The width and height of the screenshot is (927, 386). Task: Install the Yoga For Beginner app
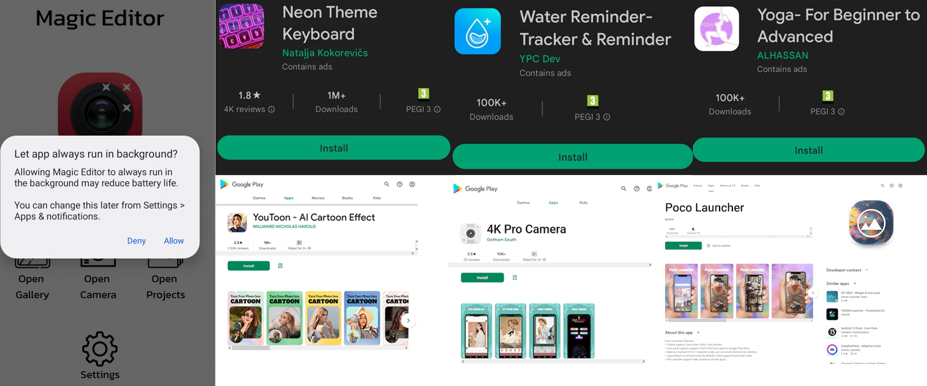point(808,150)
